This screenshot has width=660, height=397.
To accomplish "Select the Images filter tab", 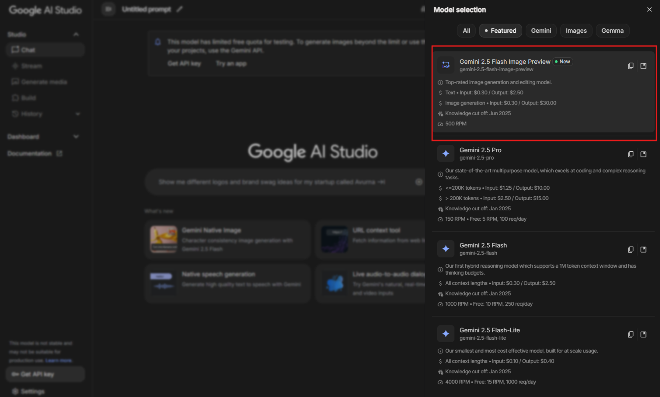I will point(576,31).
